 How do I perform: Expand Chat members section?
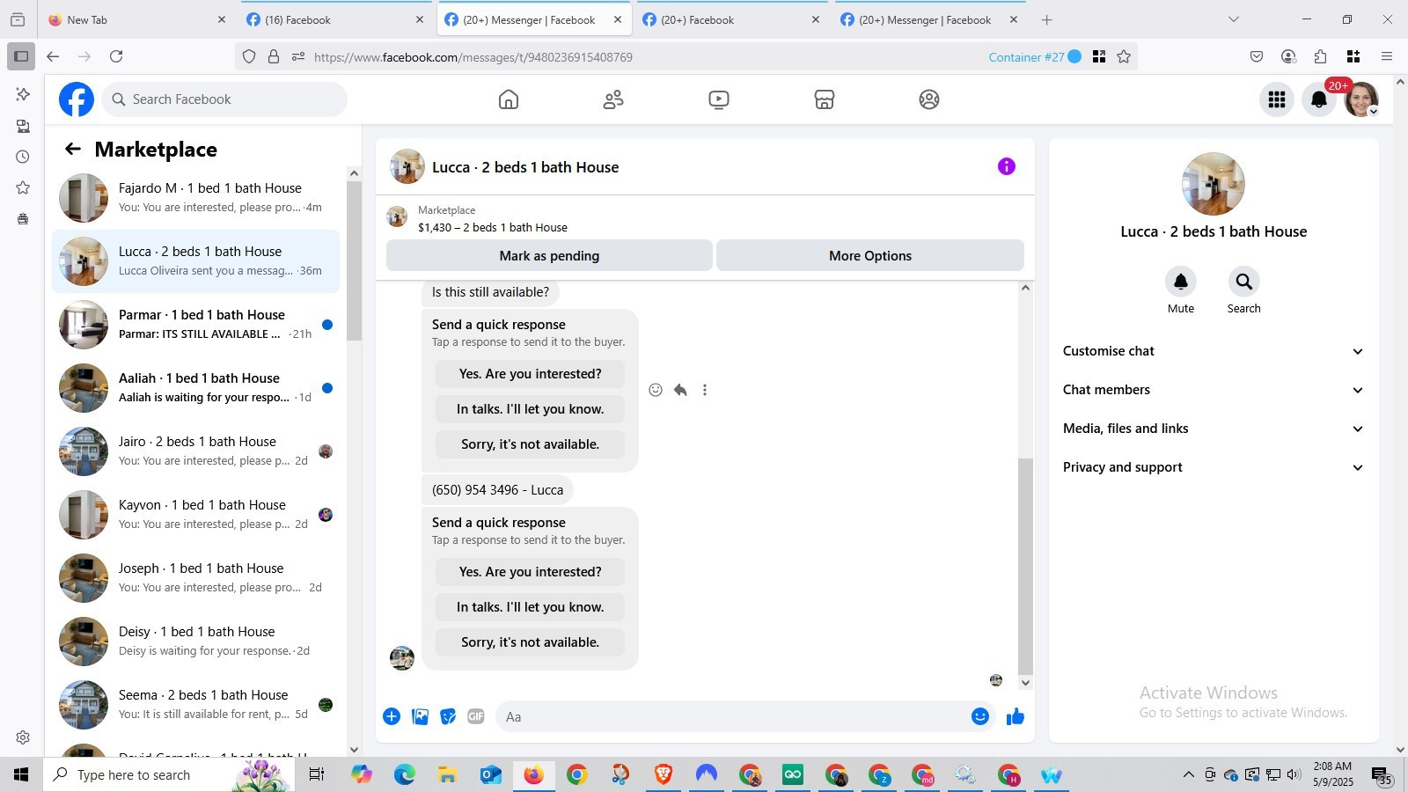1214,390
